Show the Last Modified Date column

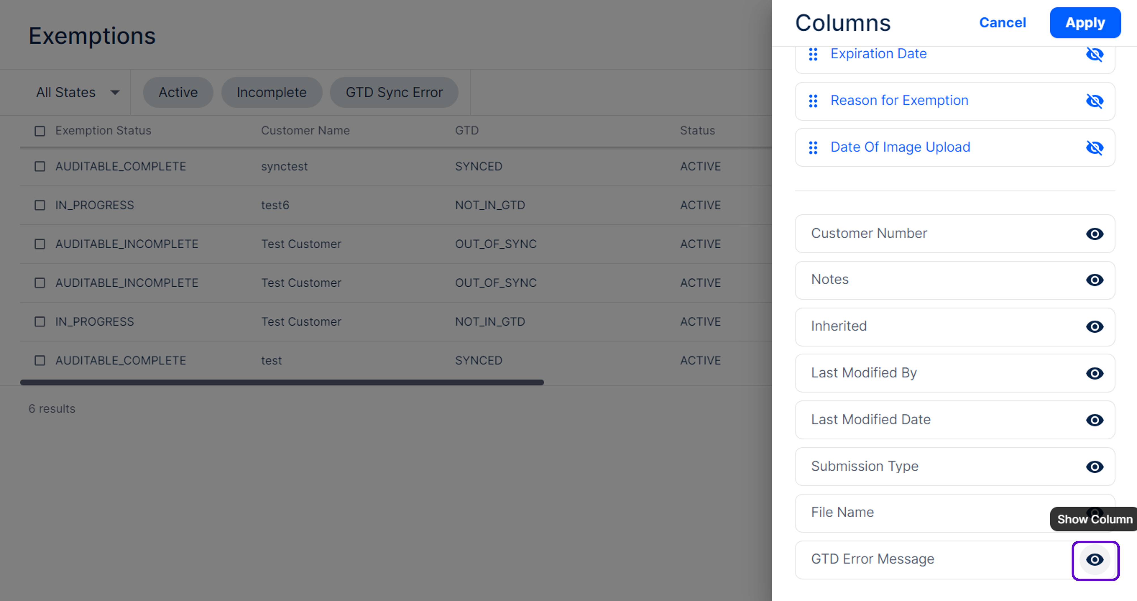1094,420
